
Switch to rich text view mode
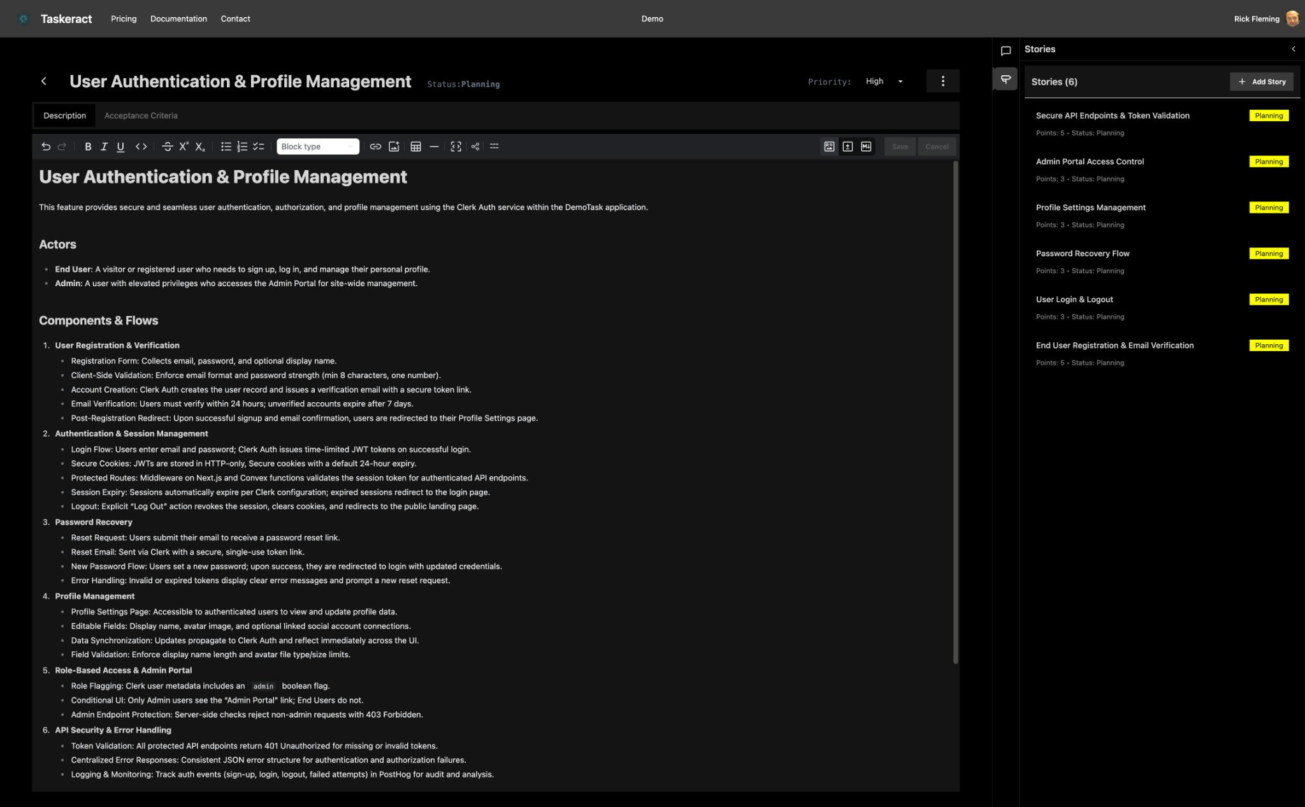[x=829, y=147]
